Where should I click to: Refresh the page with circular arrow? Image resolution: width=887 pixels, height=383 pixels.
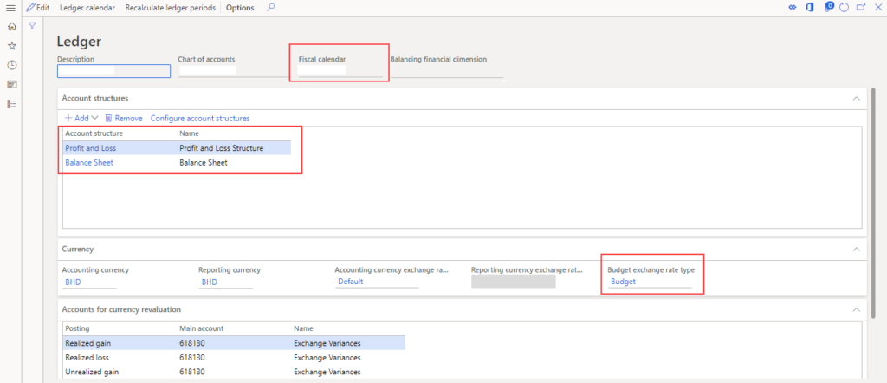[844, 8]
